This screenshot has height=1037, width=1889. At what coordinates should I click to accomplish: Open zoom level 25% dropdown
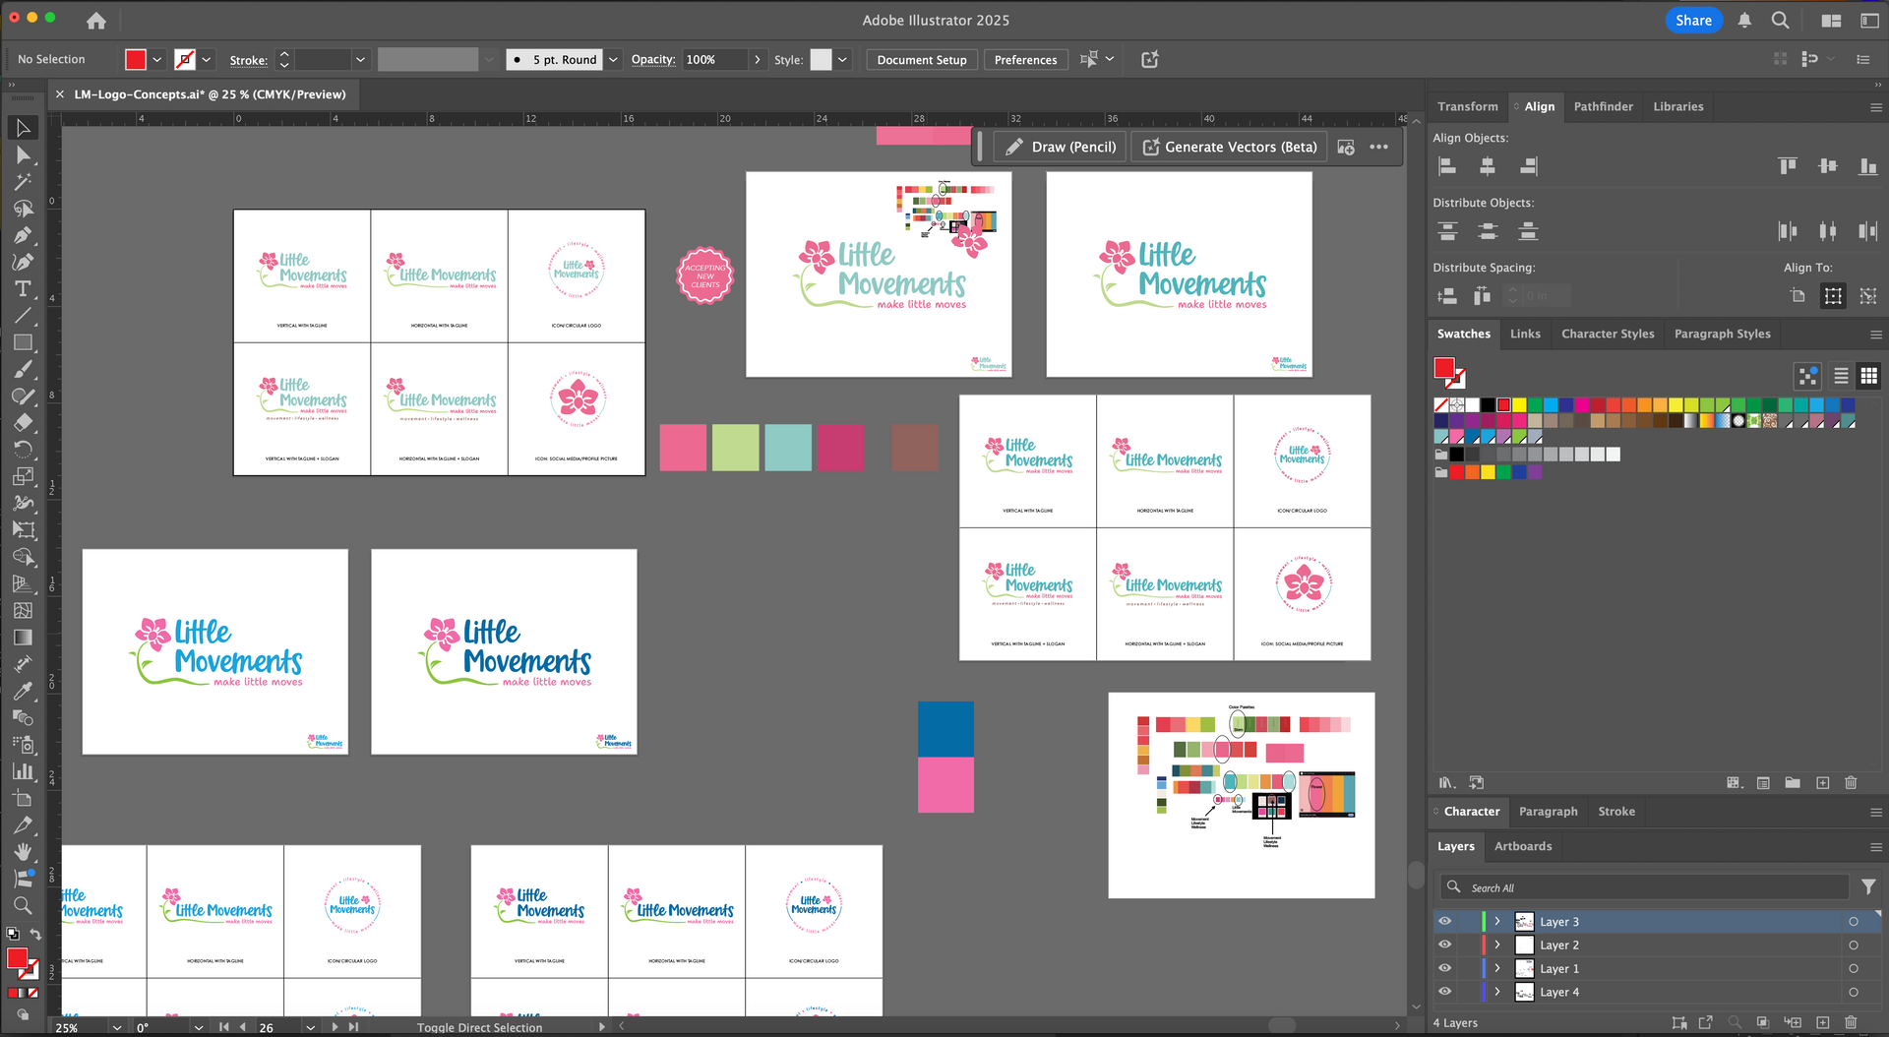pos(117,1027)
